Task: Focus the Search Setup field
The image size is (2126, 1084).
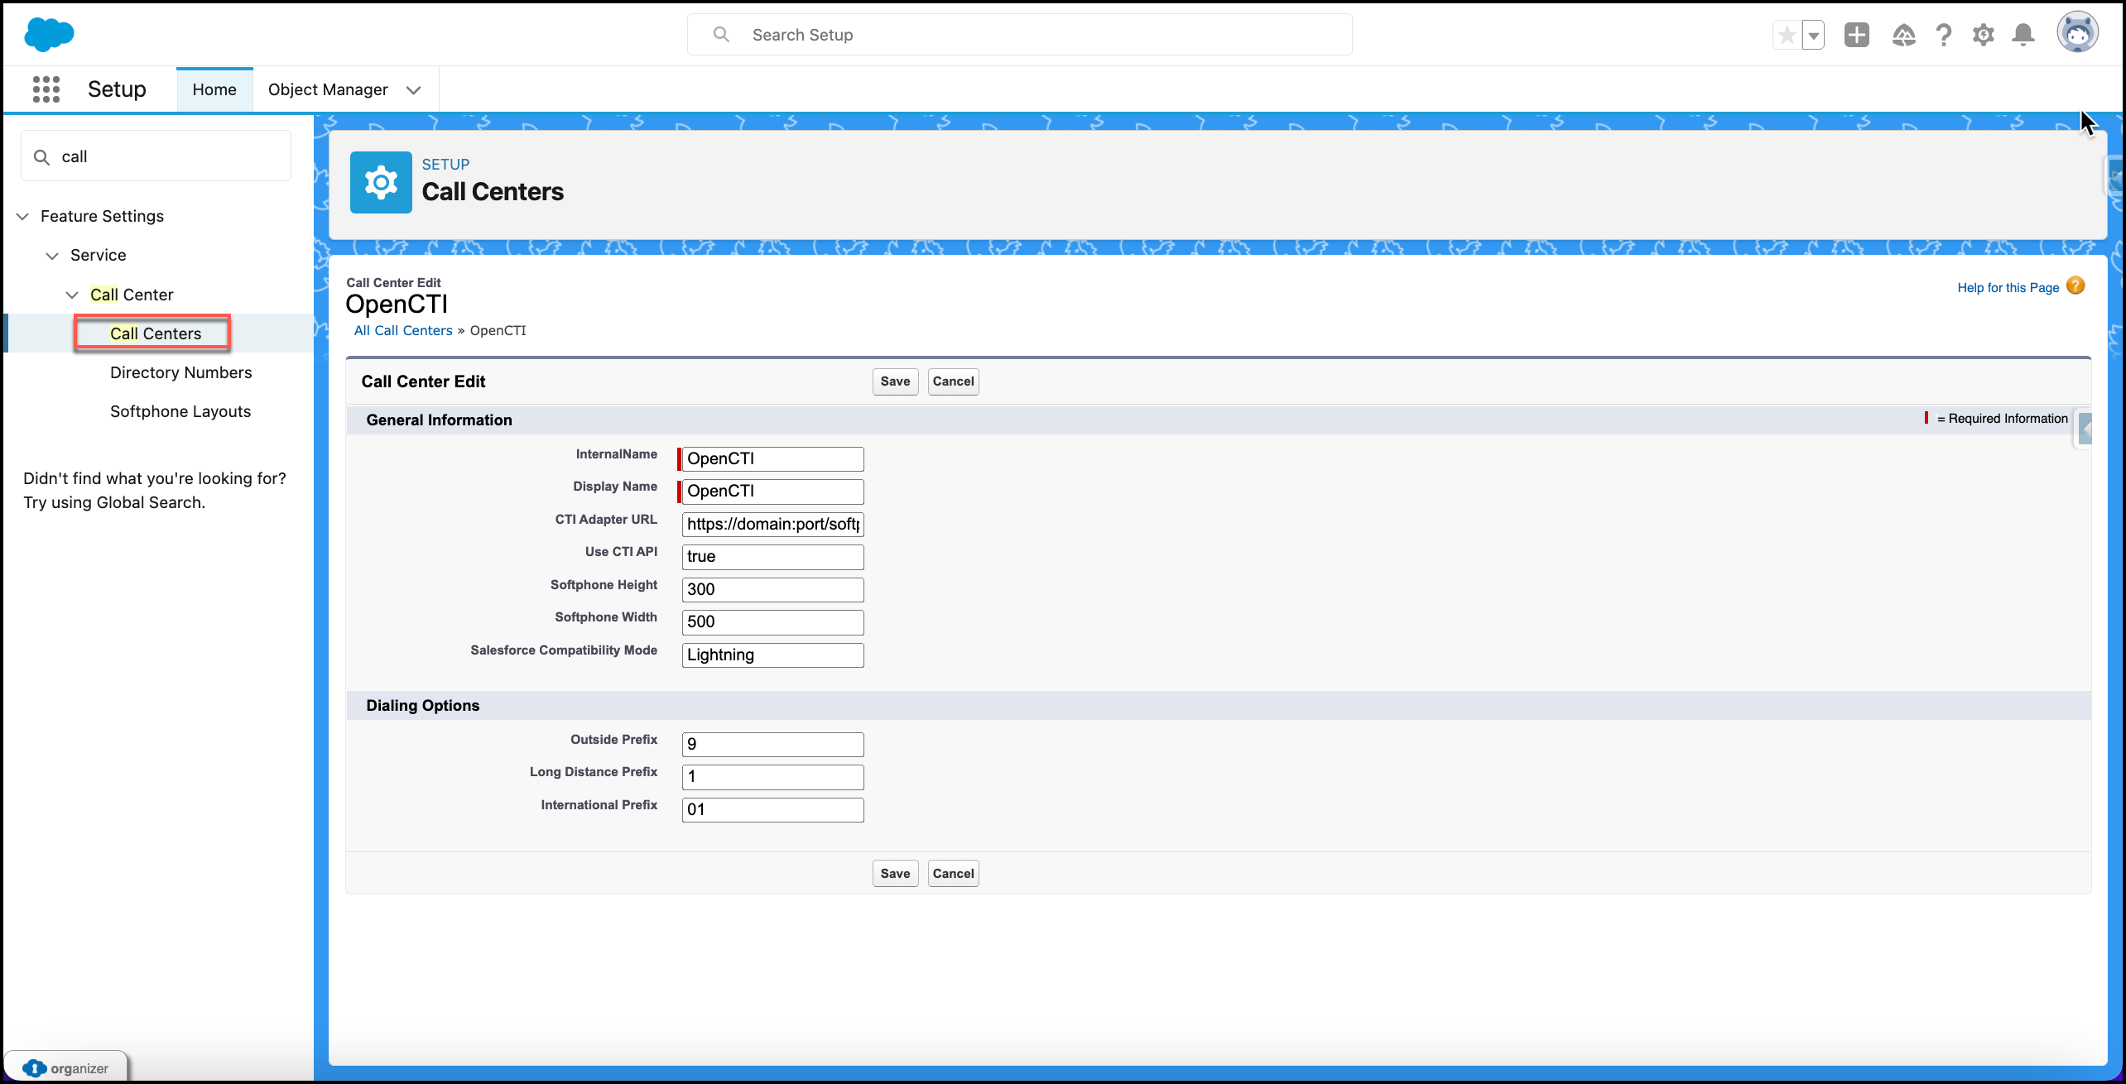Action: click(1019, 35)
